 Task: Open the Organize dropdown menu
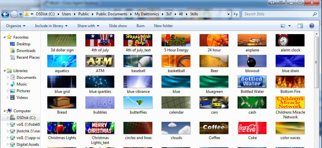pos(16,26)
